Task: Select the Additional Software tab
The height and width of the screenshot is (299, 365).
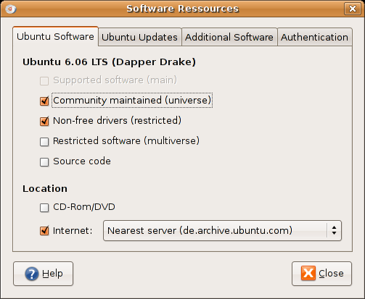Action: (229, 38)
